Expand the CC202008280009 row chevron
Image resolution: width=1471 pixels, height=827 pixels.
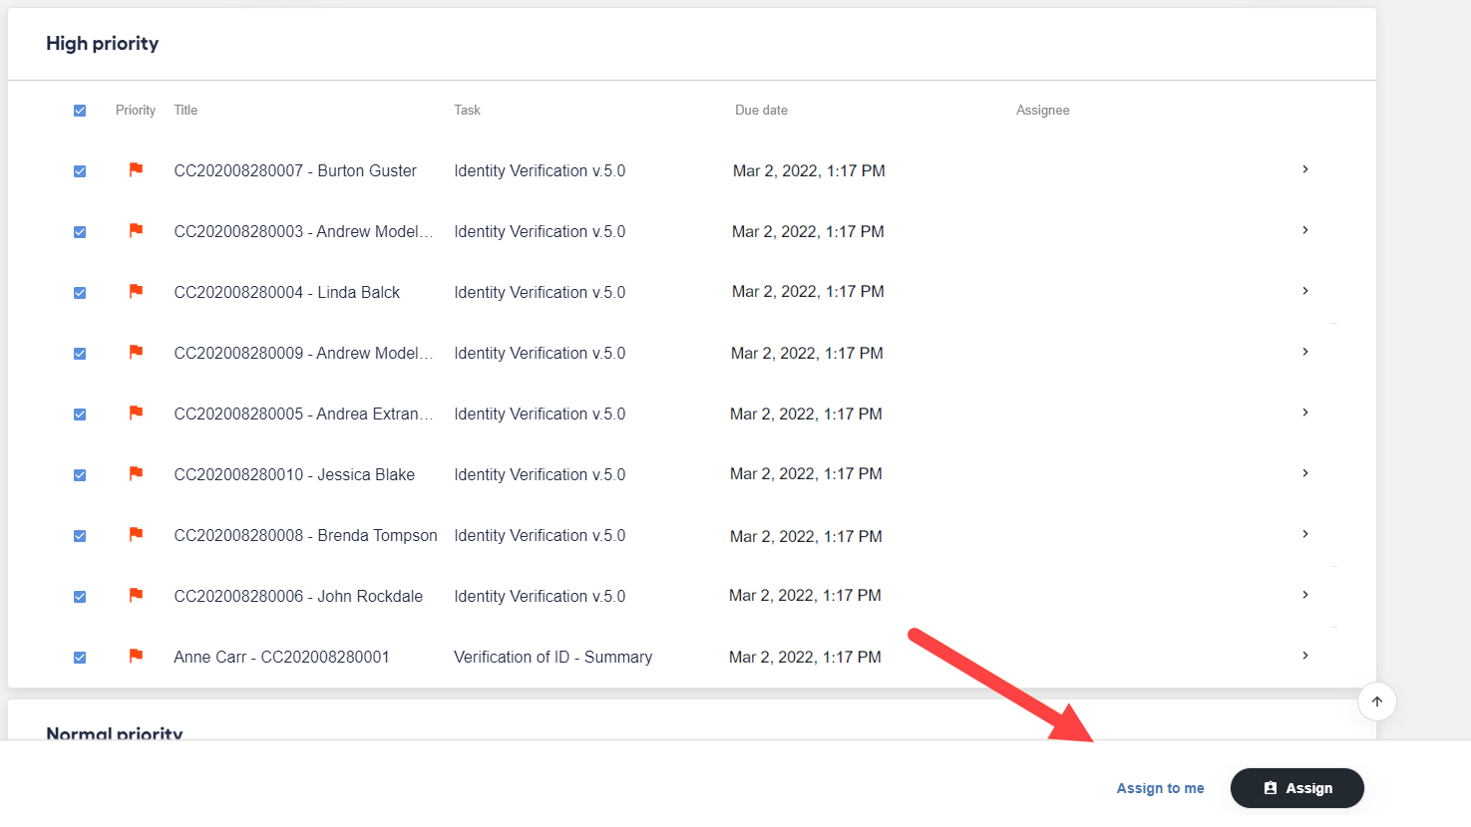[x=1305, y=352]
